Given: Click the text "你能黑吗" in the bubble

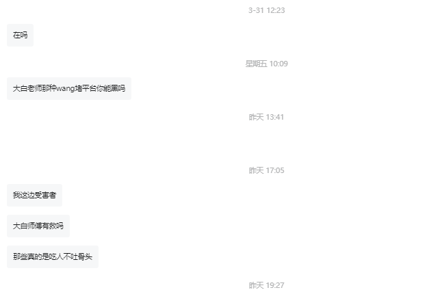Looking at the screenshot, I should [x=111, y=88].
